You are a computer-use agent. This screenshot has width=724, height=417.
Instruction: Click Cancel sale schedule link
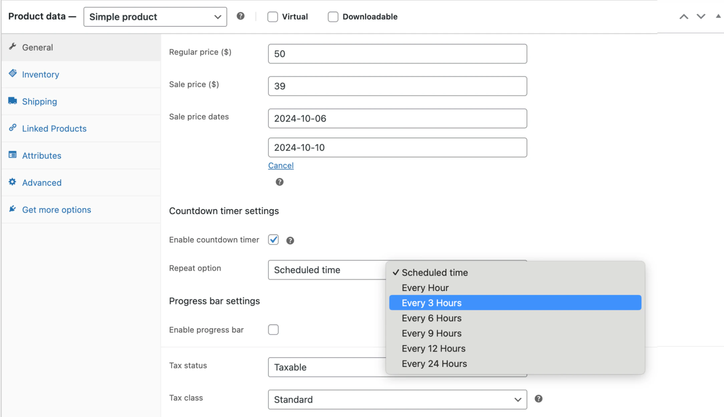coord(281,166)
